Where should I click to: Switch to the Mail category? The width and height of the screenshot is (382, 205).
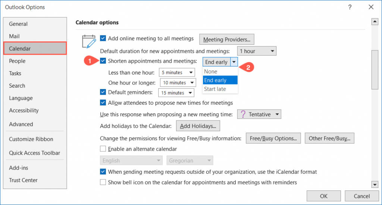click(x=15, y=36)
